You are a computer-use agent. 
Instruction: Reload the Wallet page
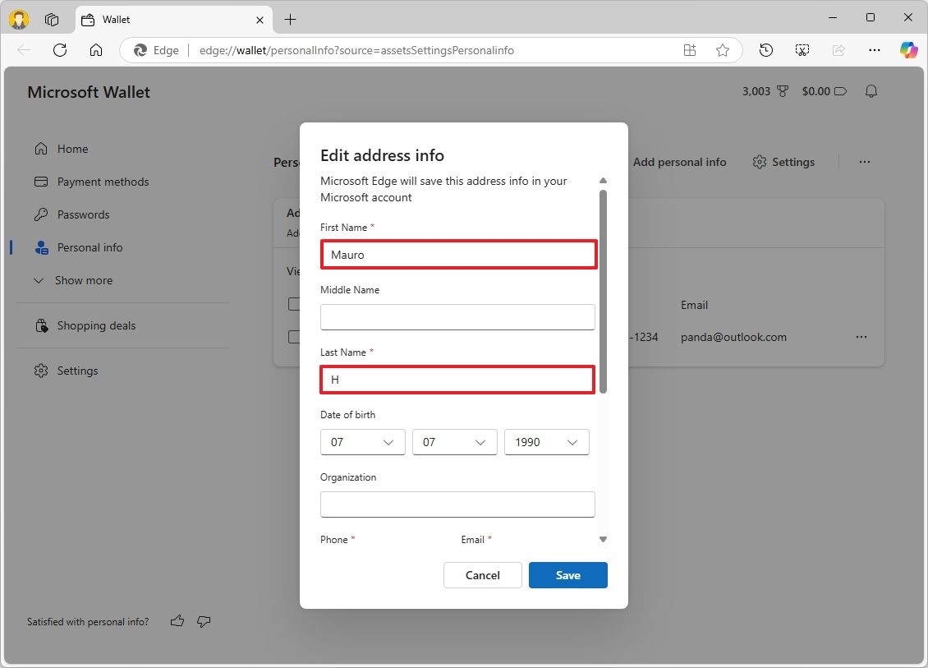pos(59,49)
